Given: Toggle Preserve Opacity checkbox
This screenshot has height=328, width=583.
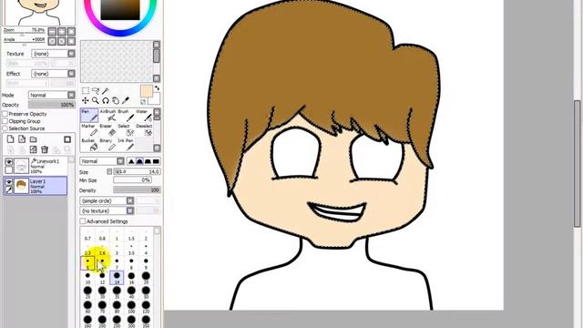Looking at the screenshot, I should pyautogui.click(x=5, y=114).
